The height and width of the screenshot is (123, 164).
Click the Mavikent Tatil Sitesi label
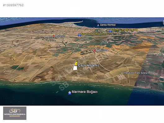[135, 73]
